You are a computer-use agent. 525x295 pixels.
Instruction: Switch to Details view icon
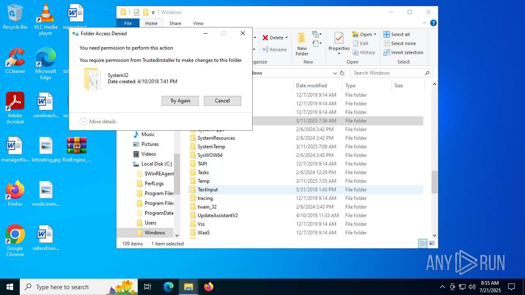423,243
